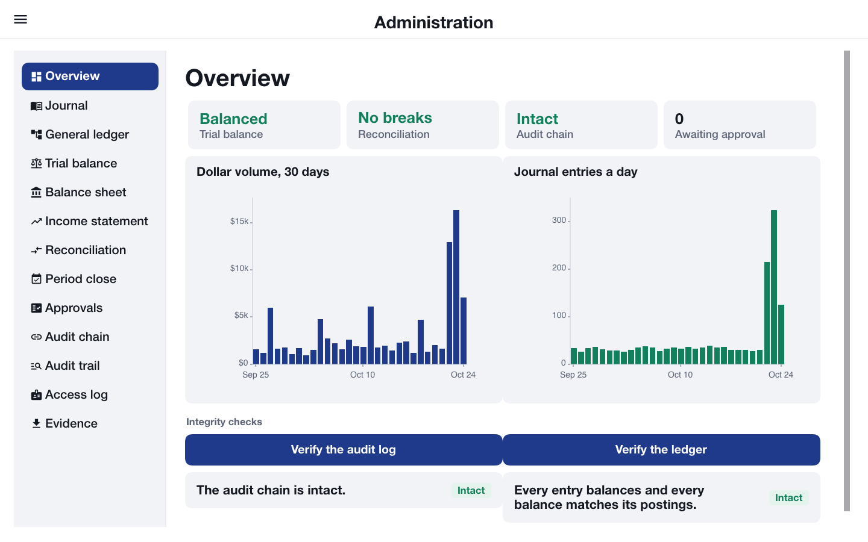868x542 pixels.
Task: Click the 'Oct 10' label under Dollar volume chart
Action: [x=362, y=375]
